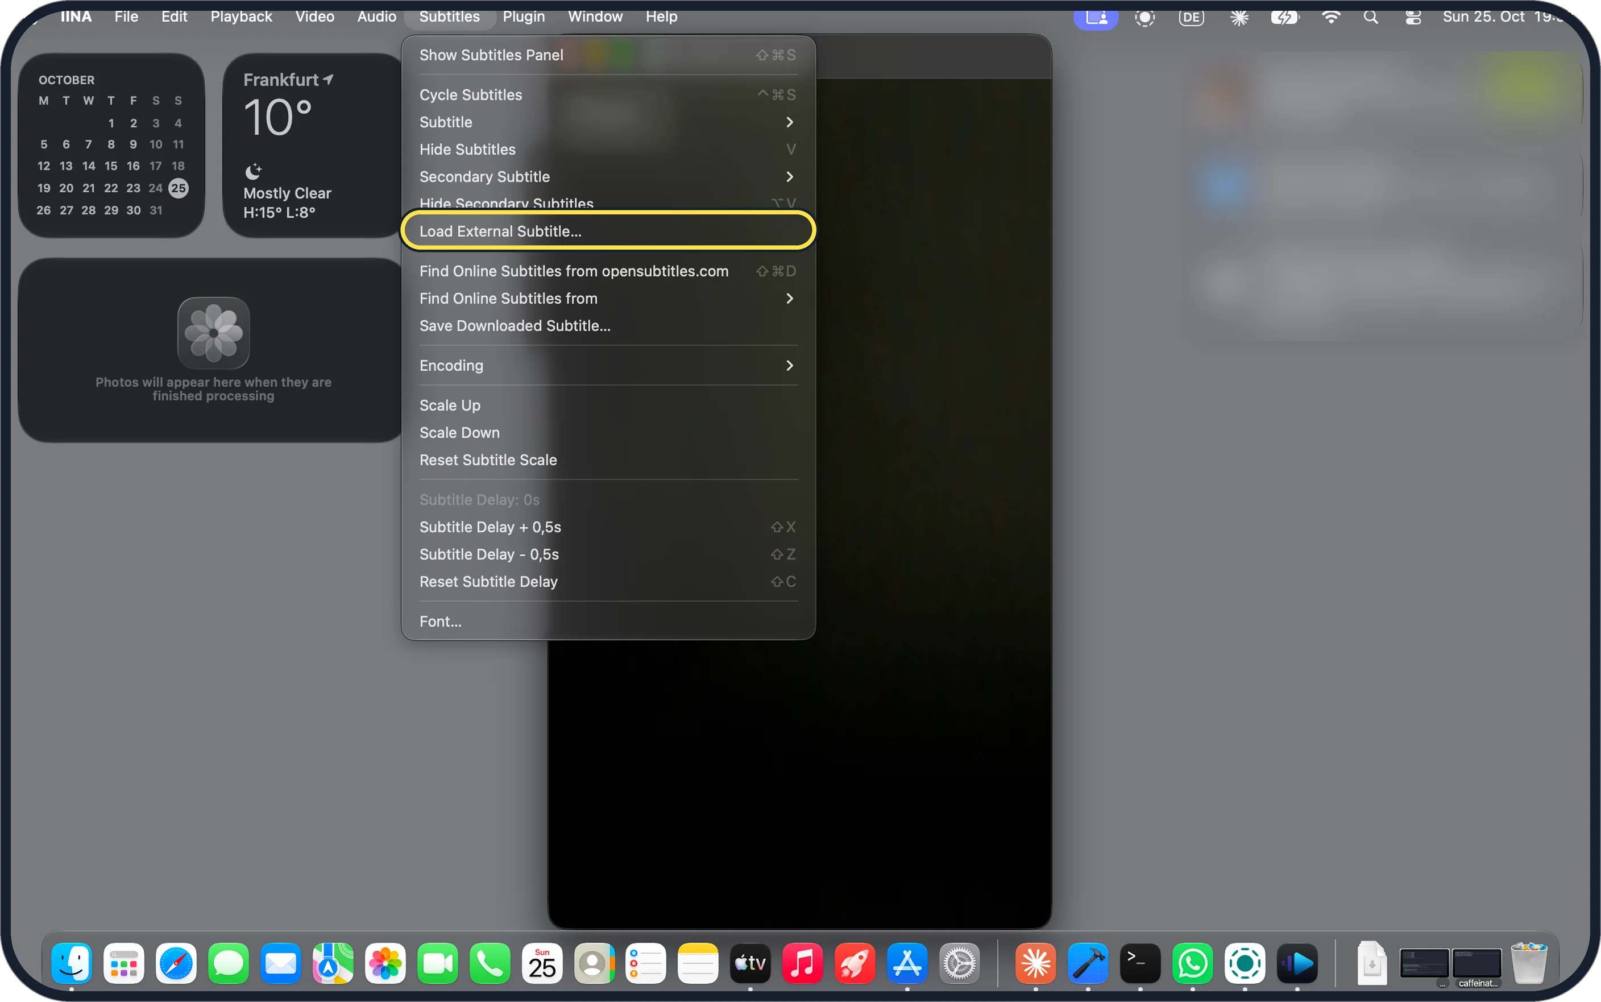Open Photos app in dock

385,963
